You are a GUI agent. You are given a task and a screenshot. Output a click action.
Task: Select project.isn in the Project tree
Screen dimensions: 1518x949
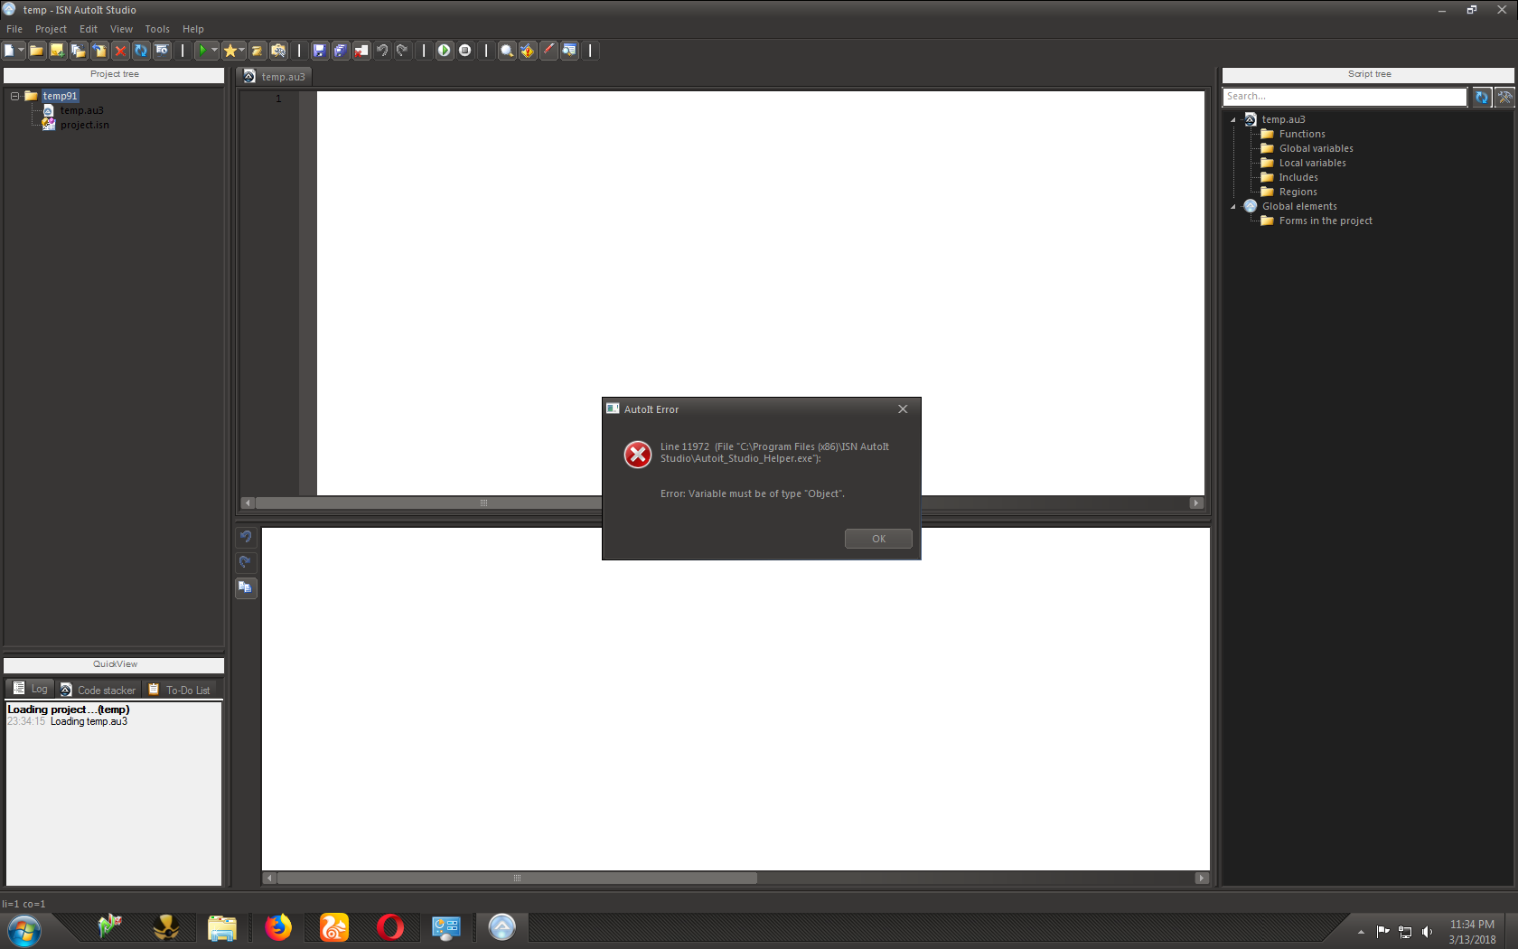(x=84, y=125)
